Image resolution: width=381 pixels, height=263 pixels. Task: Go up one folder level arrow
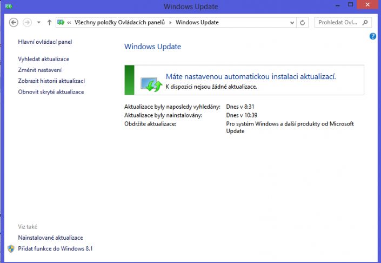point(49,22)
